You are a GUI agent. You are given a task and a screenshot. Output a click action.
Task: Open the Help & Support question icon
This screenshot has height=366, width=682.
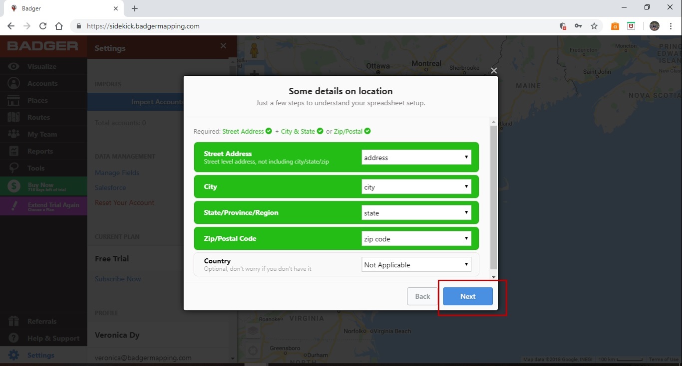pos(14,338)
